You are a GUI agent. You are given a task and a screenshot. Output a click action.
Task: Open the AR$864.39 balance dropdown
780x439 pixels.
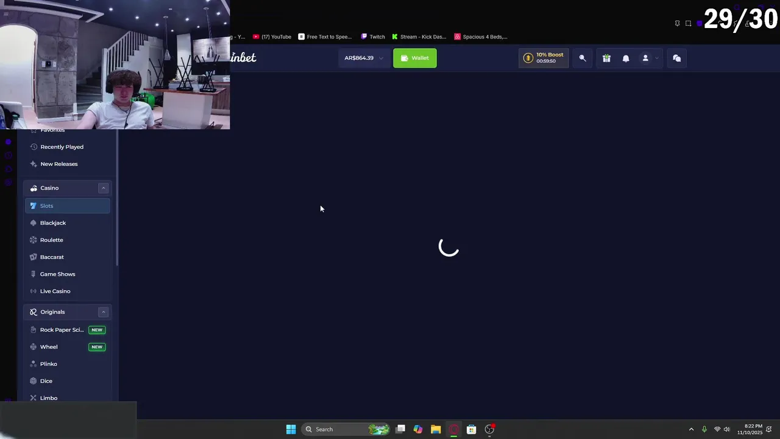[364, 58]
